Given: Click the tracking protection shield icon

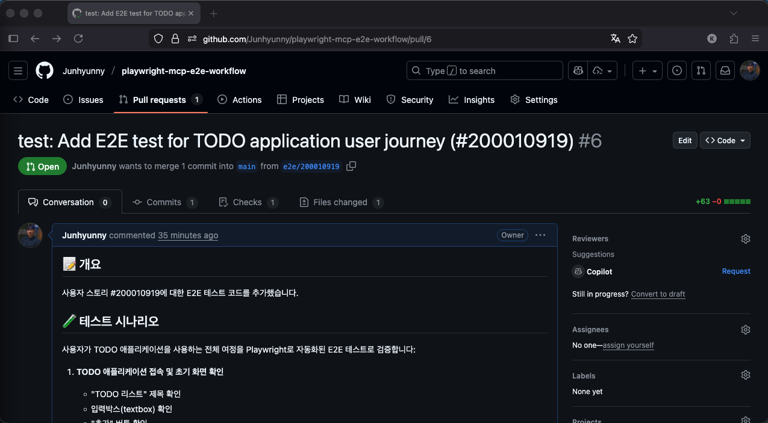Looking at the screenshot, I should click(x=158, y=39).
